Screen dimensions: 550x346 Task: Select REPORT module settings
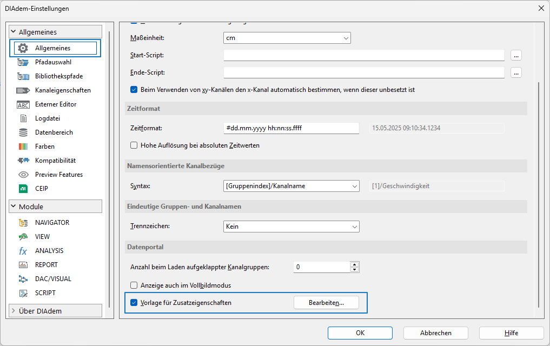[47, 265]
